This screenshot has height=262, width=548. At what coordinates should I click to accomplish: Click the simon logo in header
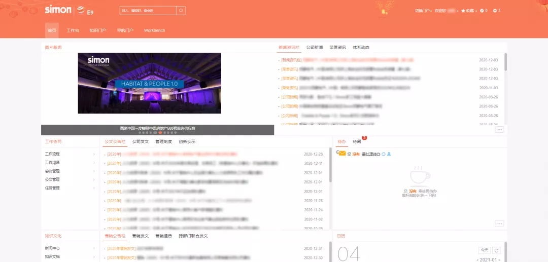58,10
